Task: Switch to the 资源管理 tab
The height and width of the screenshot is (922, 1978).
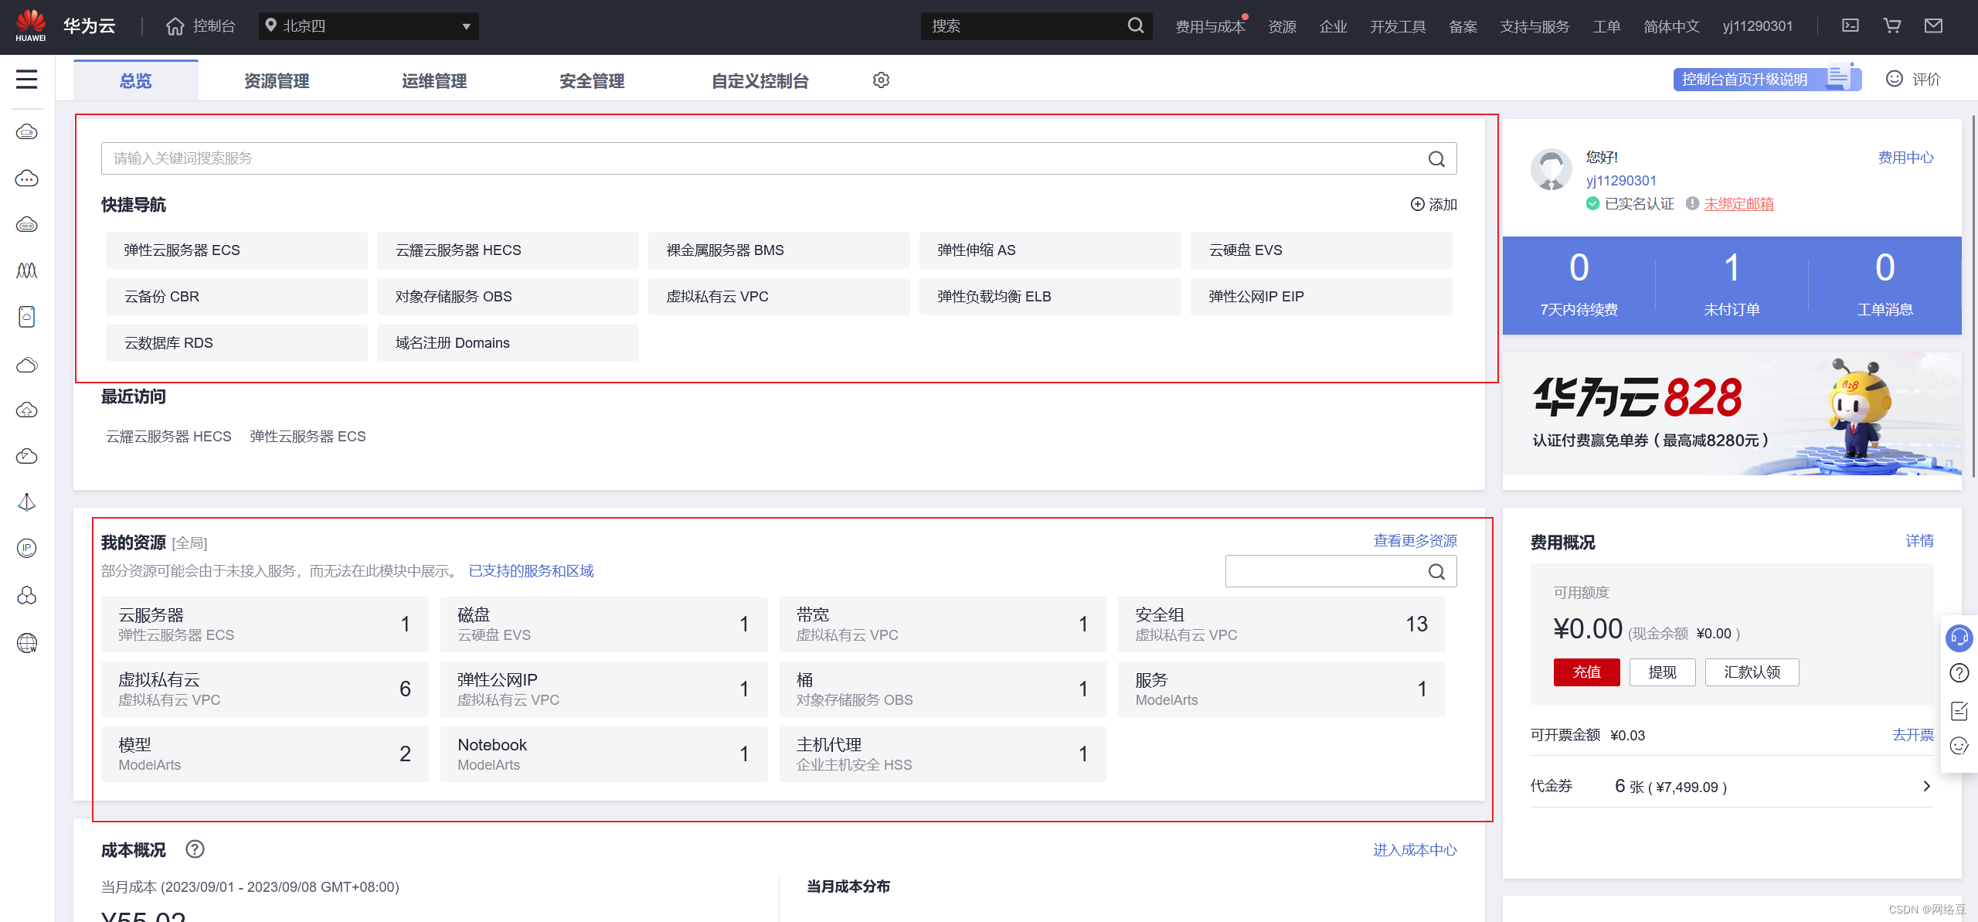Action: pyautogui.click(x=277, y=80)
